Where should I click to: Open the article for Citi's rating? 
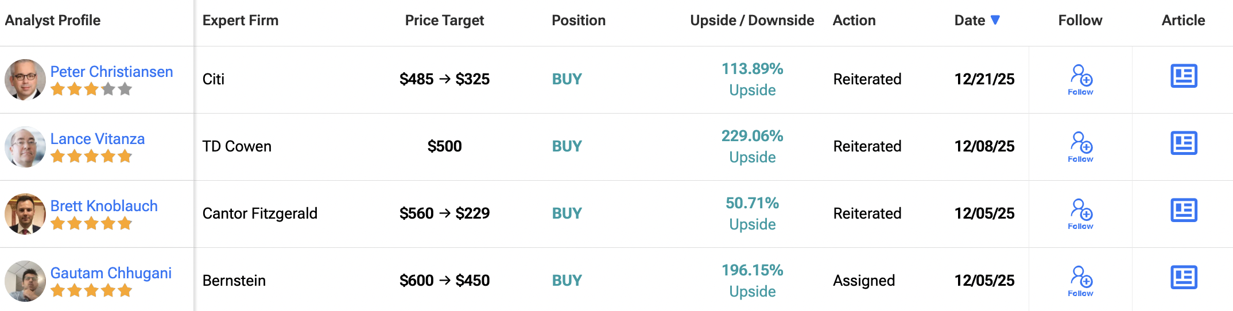coord(1184,76)
